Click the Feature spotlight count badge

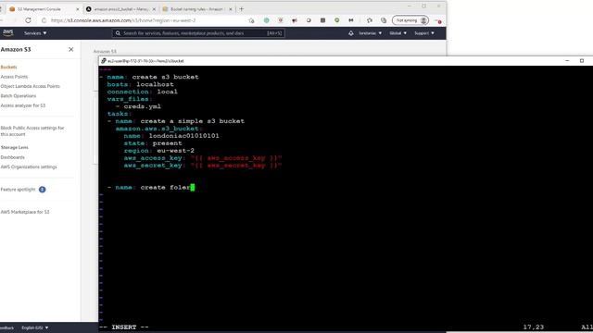click(42, 190)
